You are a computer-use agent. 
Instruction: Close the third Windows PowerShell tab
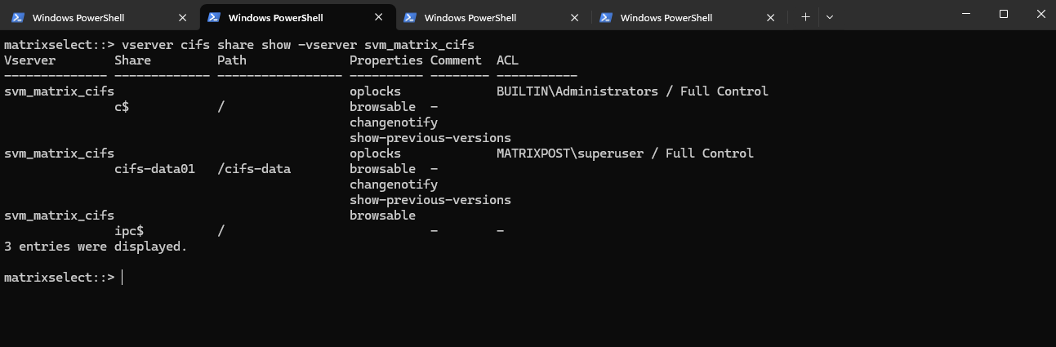pos(574,17)
